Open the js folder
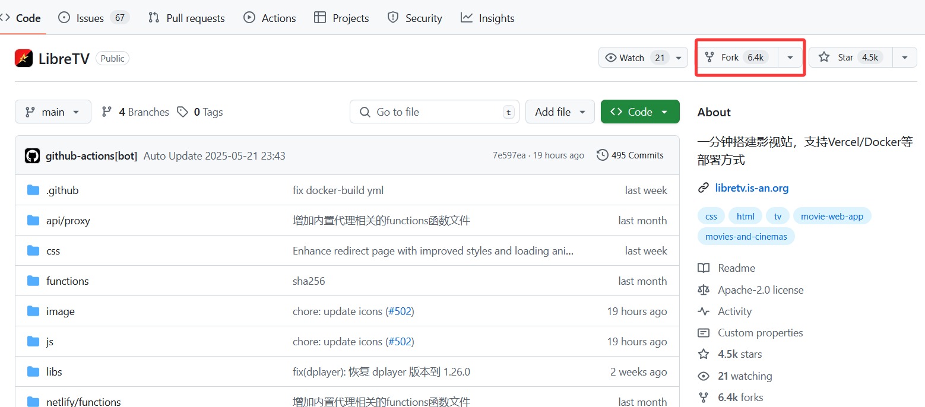 coord(50,342)
